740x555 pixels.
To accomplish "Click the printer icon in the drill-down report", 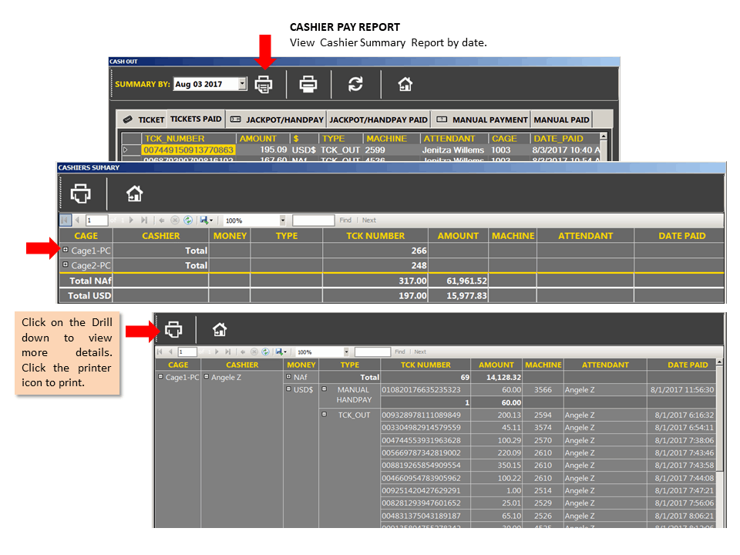I will (x=173, y=329).
